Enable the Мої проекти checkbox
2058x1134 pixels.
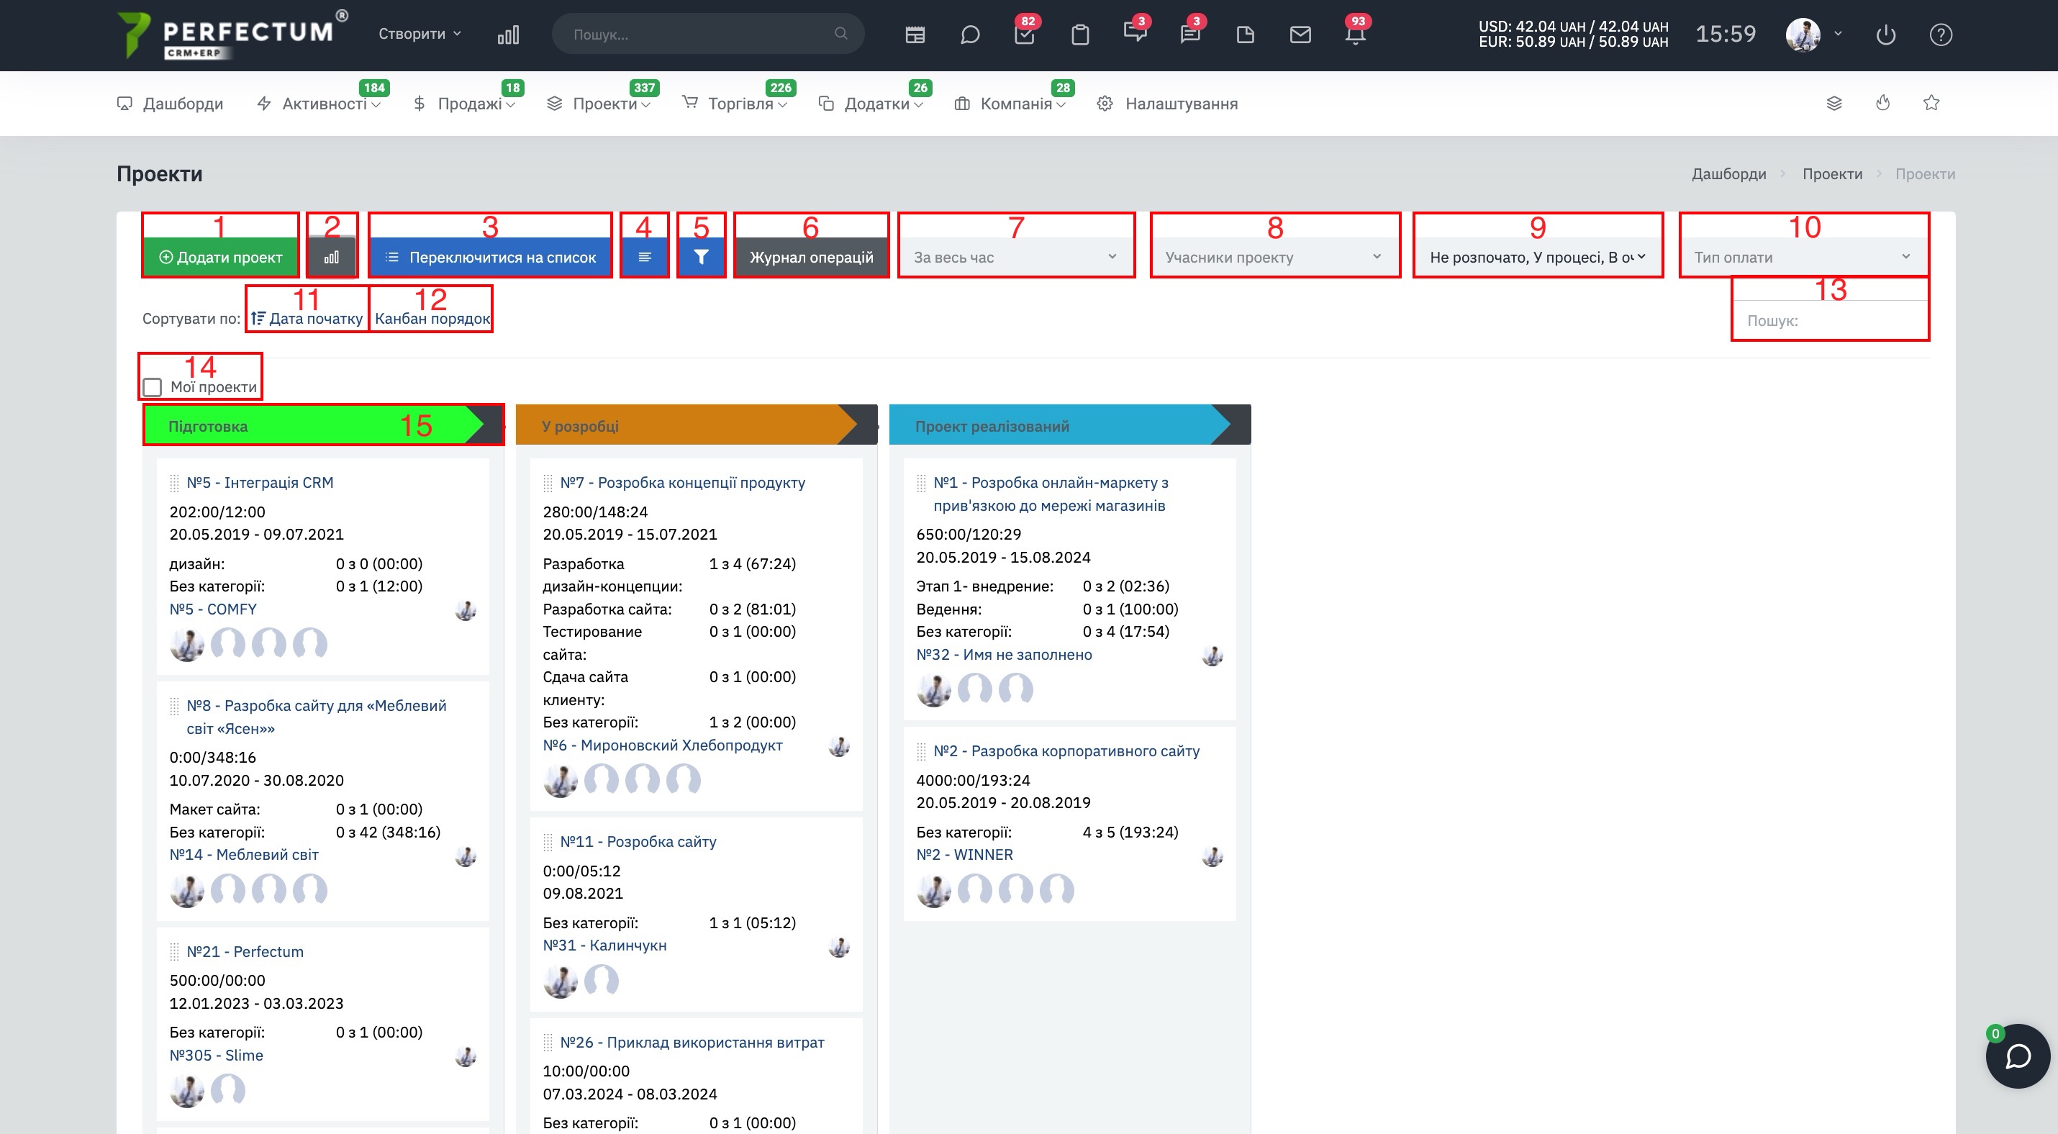152,387
